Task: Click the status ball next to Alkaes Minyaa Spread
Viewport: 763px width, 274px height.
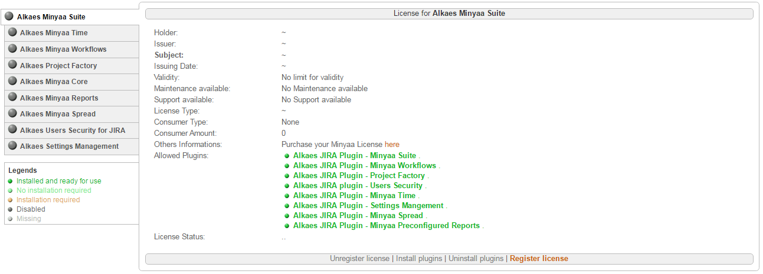Action: point(12,113)
